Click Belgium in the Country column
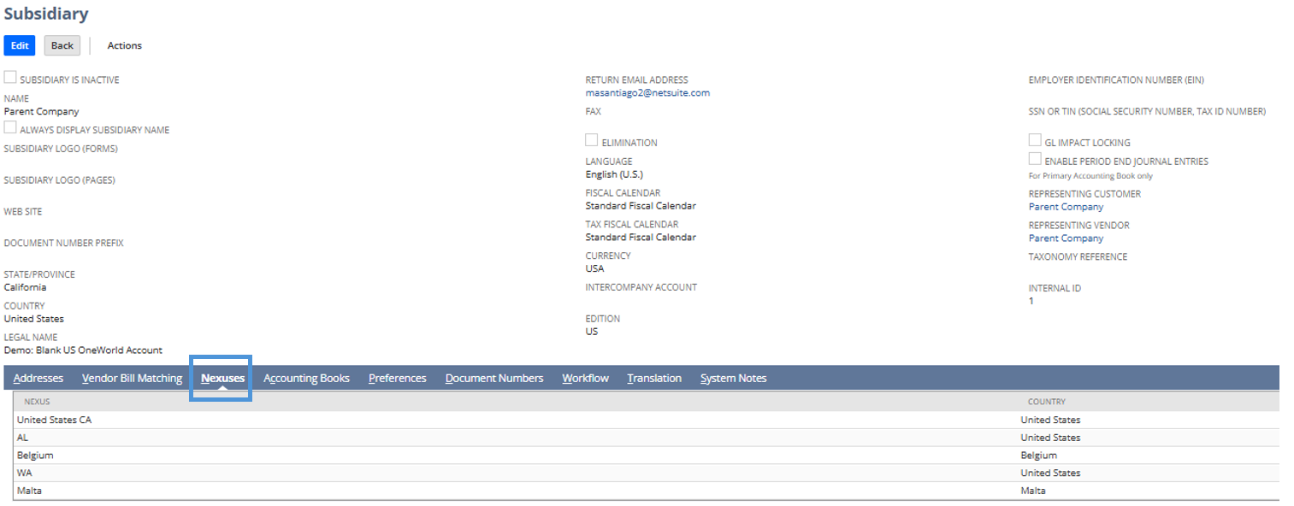This screenshot has height=506, width=1294. coord(1039,456)
